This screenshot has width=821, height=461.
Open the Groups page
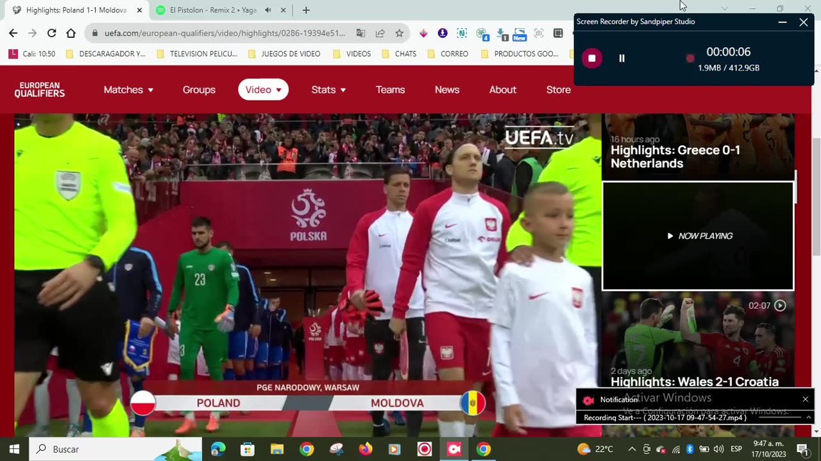click(x=199, y=90)
